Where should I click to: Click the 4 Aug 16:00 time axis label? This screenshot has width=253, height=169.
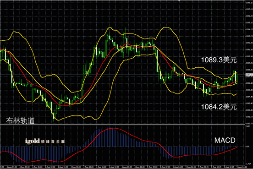tap(102, 167)
